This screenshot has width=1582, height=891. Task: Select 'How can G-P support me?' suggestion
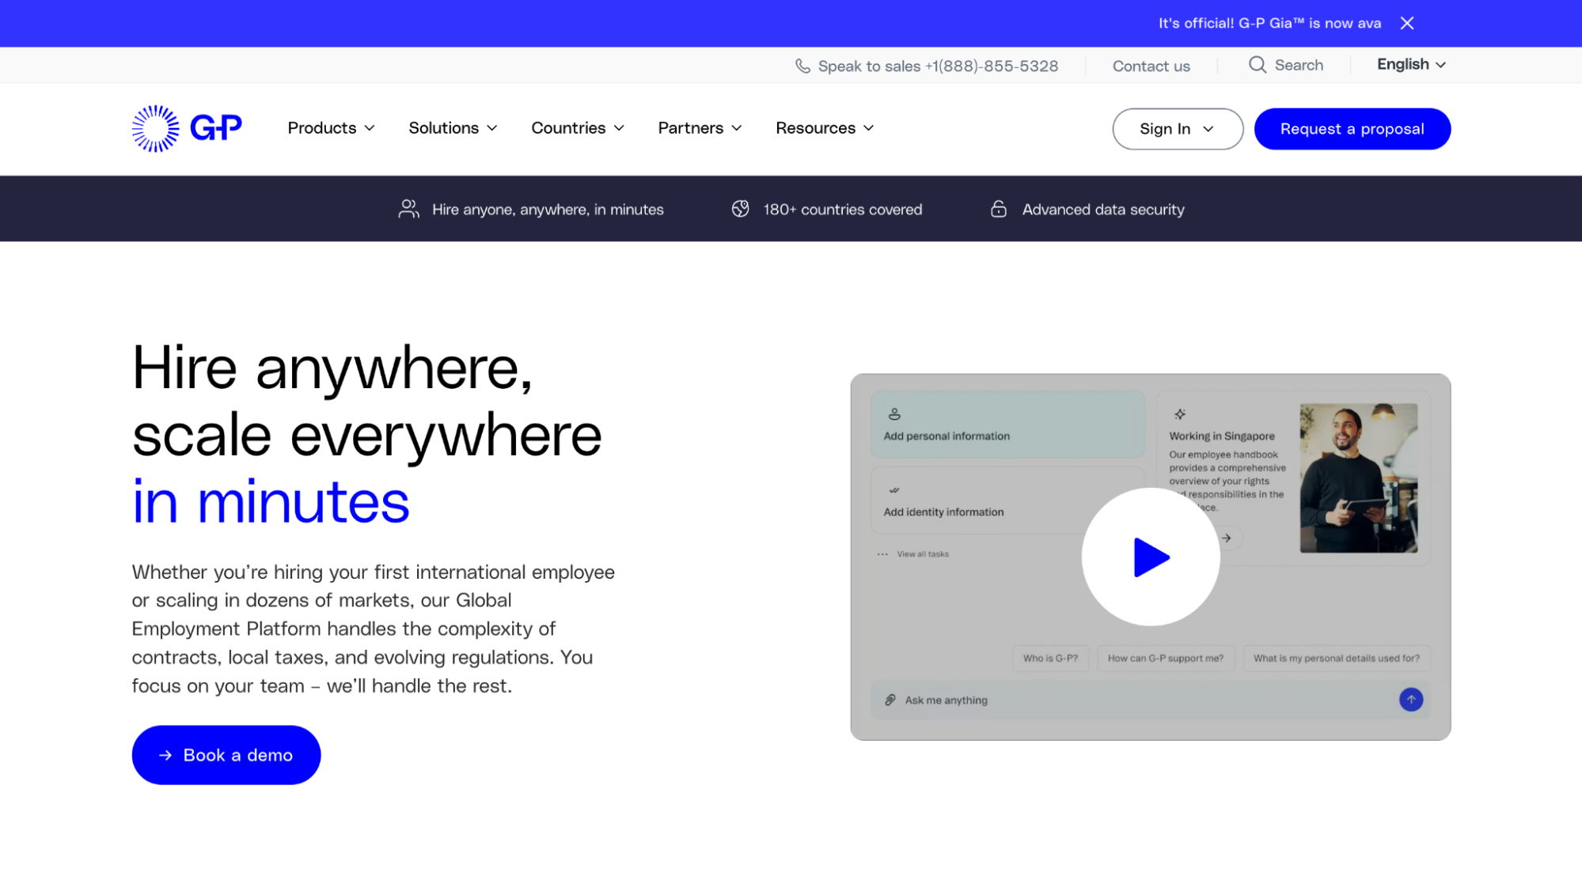click(x=1165, y=658)
